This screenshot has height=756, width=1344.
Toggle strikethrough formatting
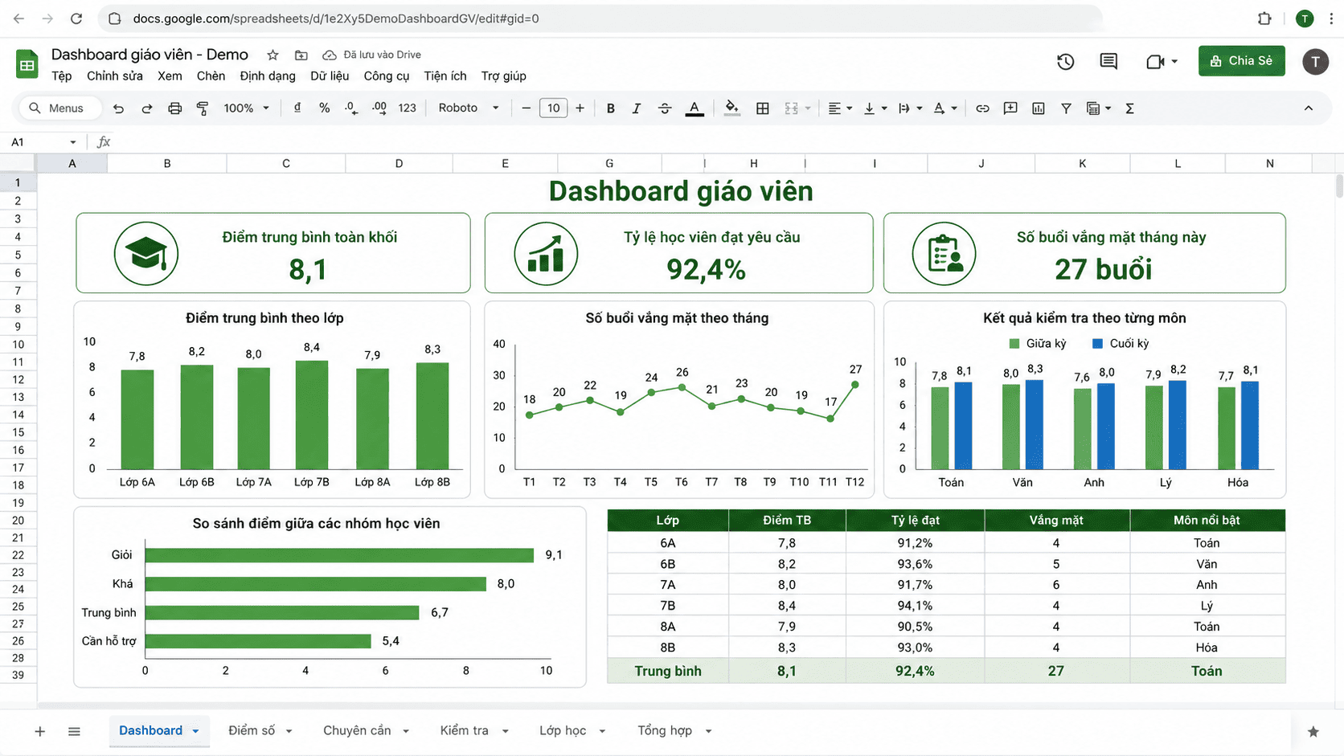pyautogui.click(x=665, y=108)
